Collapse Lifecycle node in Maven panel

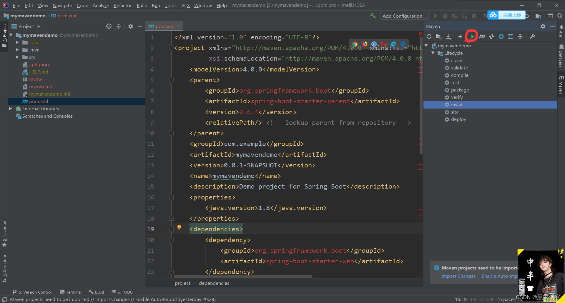tap(433, 53)
